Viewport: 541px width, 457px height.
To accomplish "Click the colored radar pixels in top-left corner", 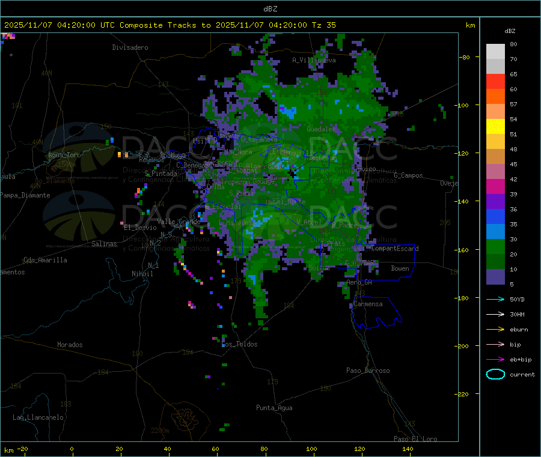I will (8, 36).
